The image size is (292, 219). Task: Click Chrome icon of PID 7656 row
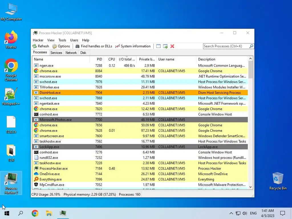pyautogui.click(x=36, y=125)
